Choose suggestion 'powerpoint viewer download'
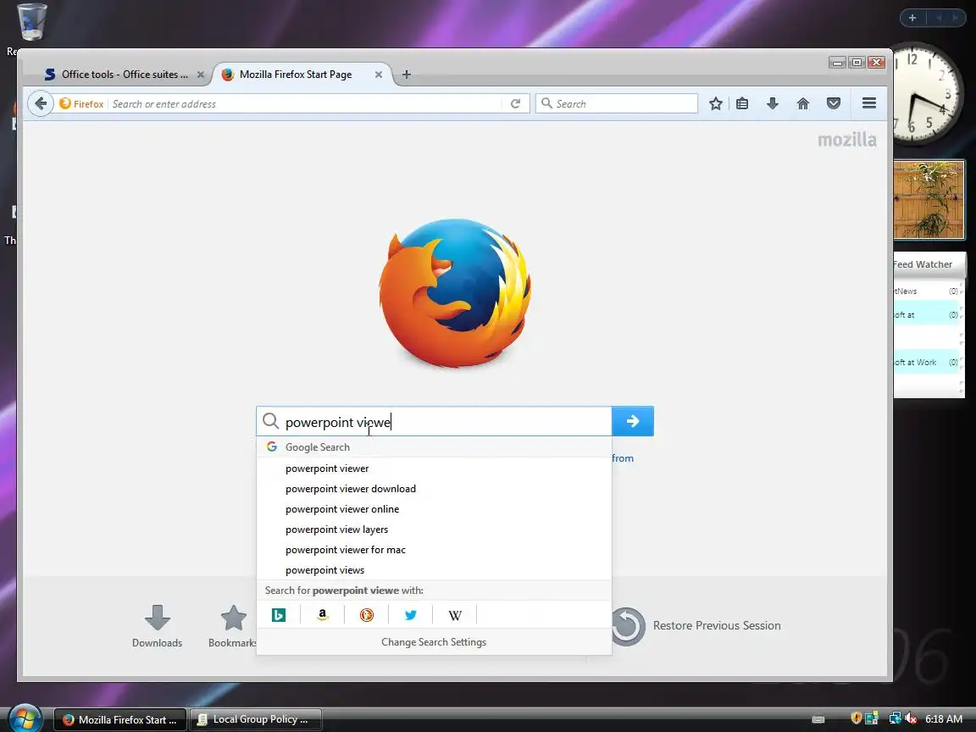The image size is (976, 732). coord(434,489)
